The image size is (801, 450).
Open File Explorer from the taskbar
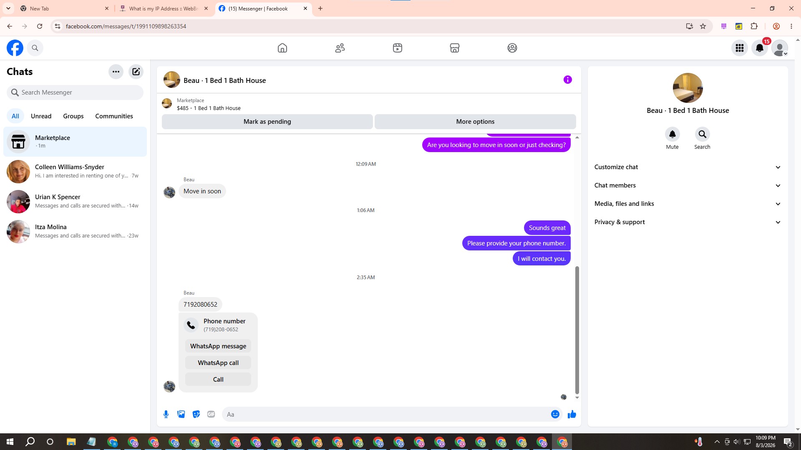pos(71,442)
